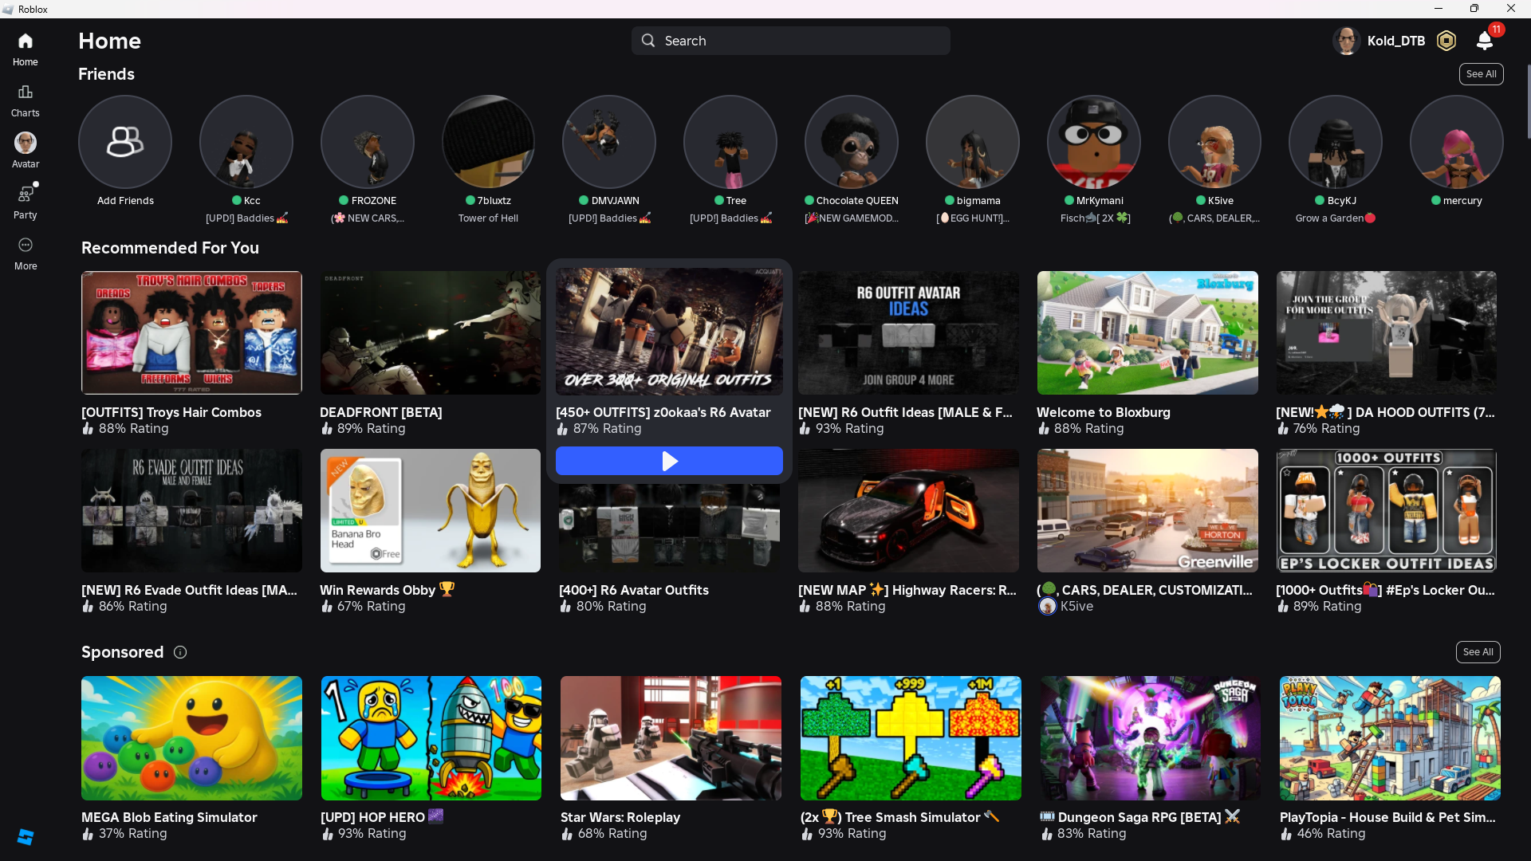Open DEADFRONT [BETA] thumbnail
Screen dimensions: 1531x861
click(431, 332)
